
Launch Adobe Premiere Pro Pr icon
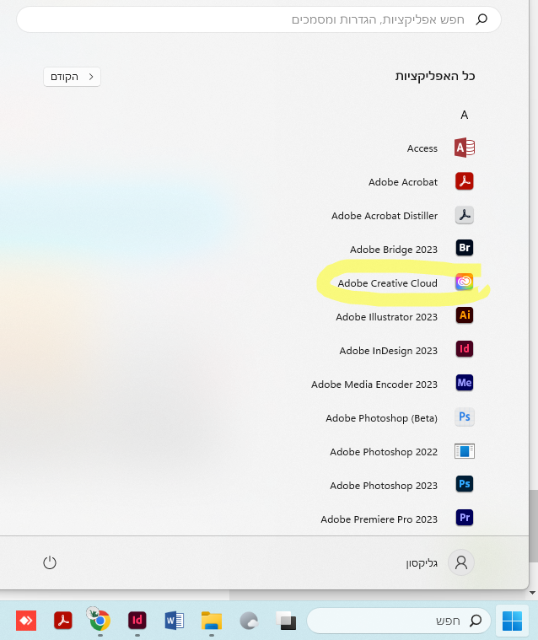coord(465,518)
